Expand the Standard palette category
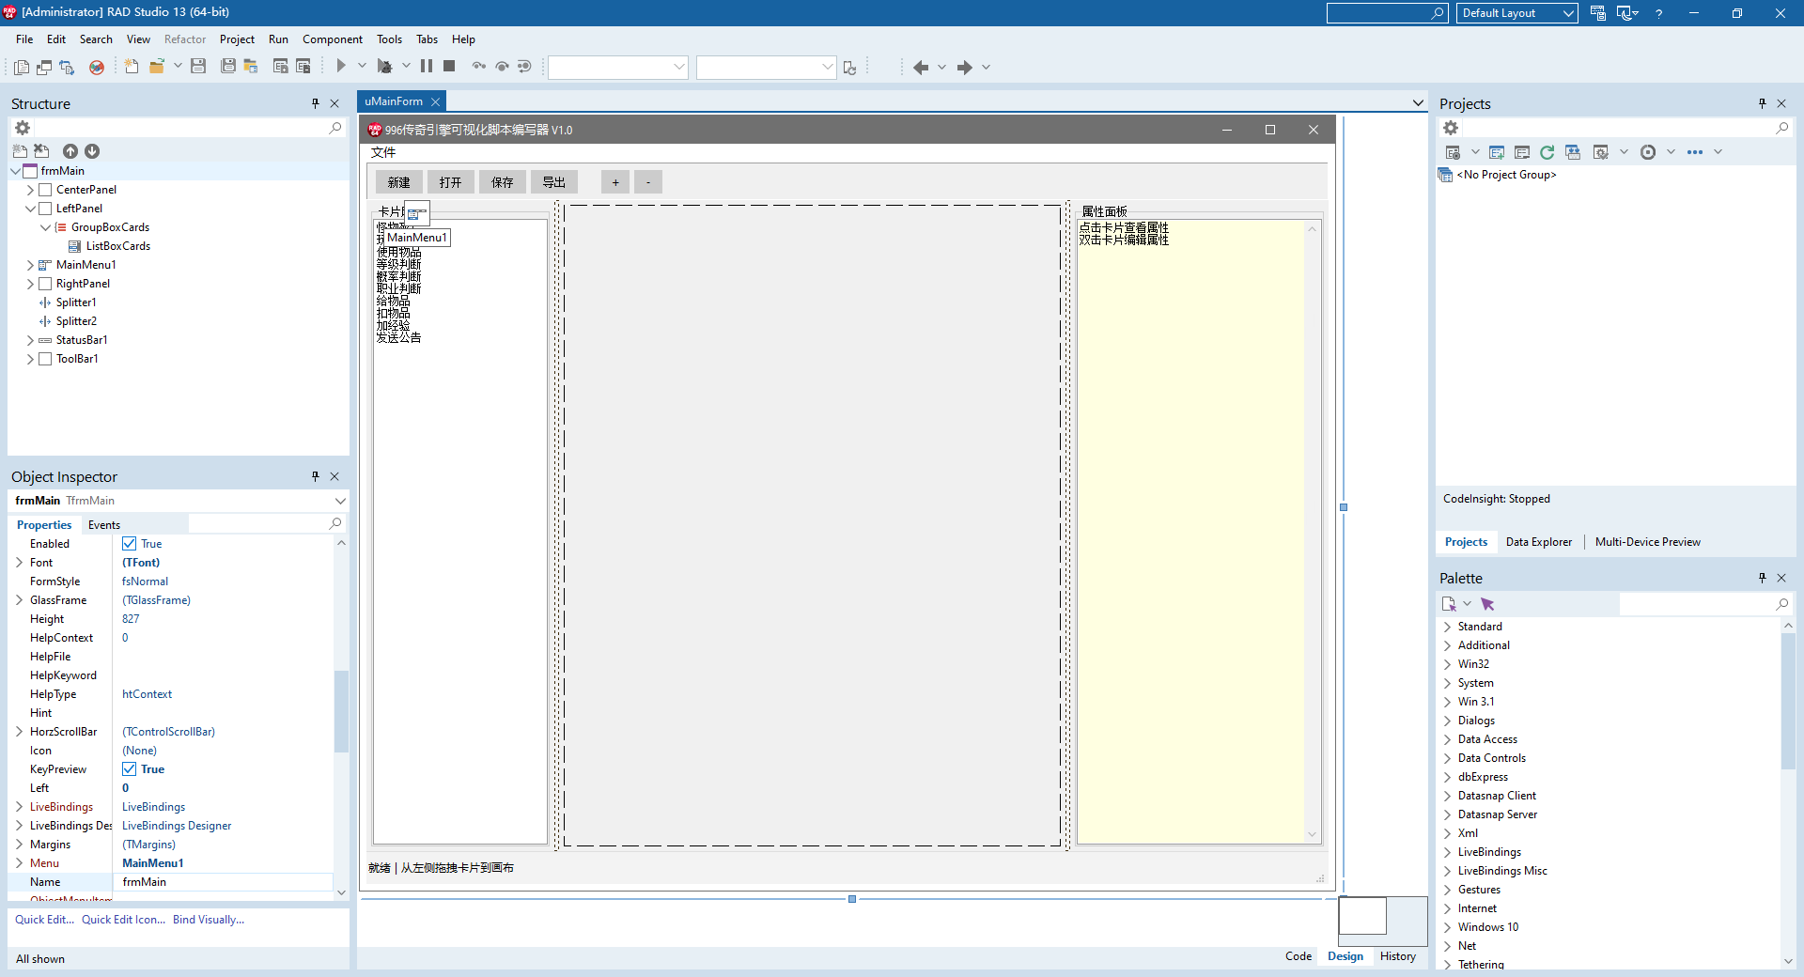Viewport: 1804px width, 977px height. (x=1447, y=627)
